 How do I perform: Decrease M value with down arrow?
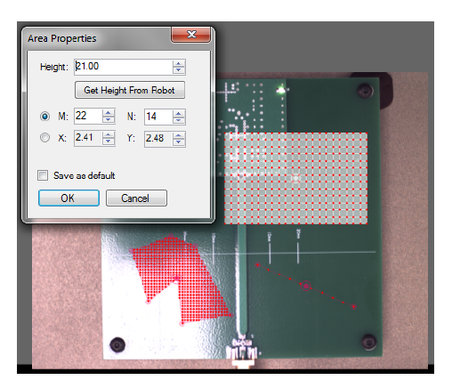coord(109,119)
